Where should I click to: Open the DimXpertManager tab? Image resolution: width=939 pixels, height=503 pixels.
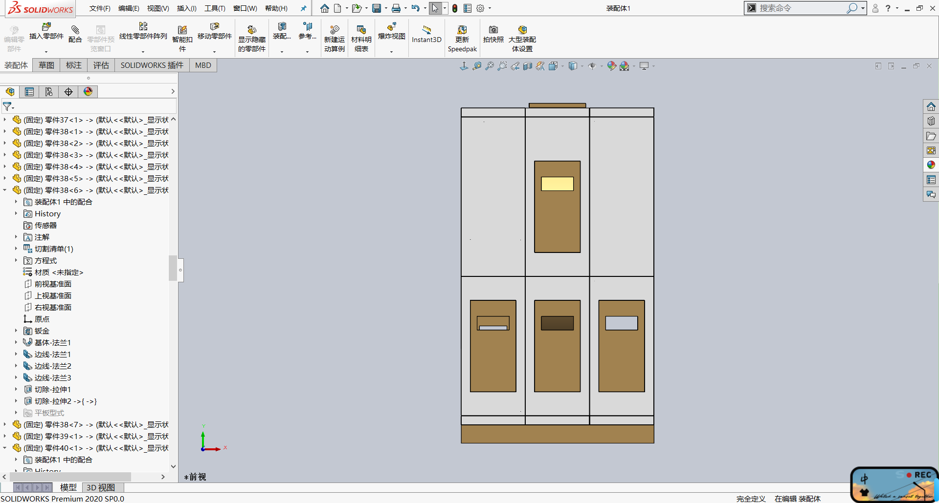(x=68, y=92)
